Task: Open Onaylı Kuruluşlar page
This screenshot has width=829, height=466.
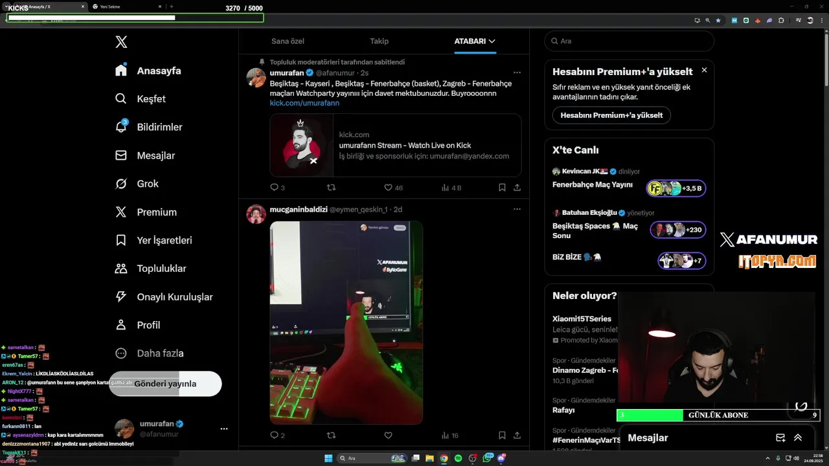Action: click(165, 296)
